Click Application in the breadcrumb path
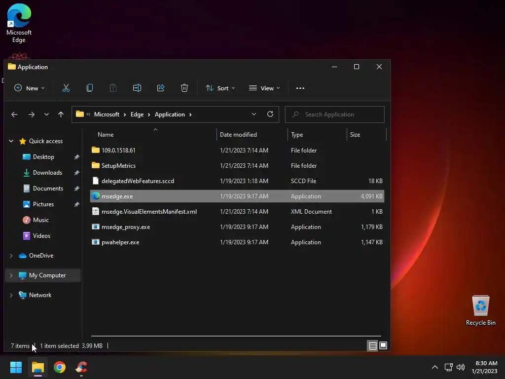The image size is (505, 379). pos(170,114)
